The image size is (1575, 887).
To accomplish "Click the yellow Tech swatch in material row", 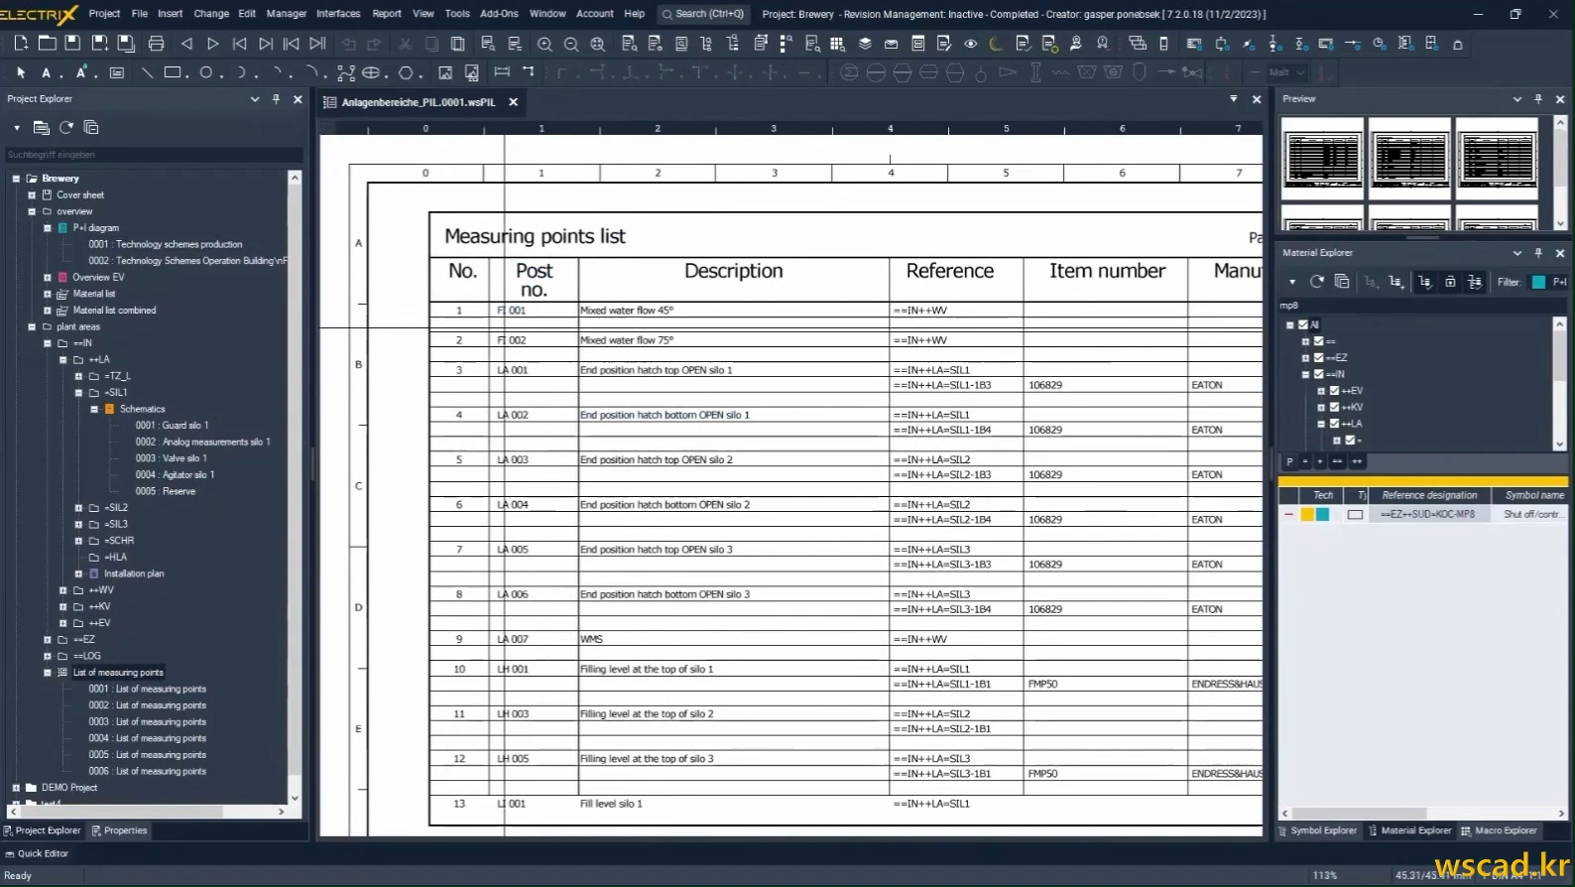I will (x=1307, y=514).
